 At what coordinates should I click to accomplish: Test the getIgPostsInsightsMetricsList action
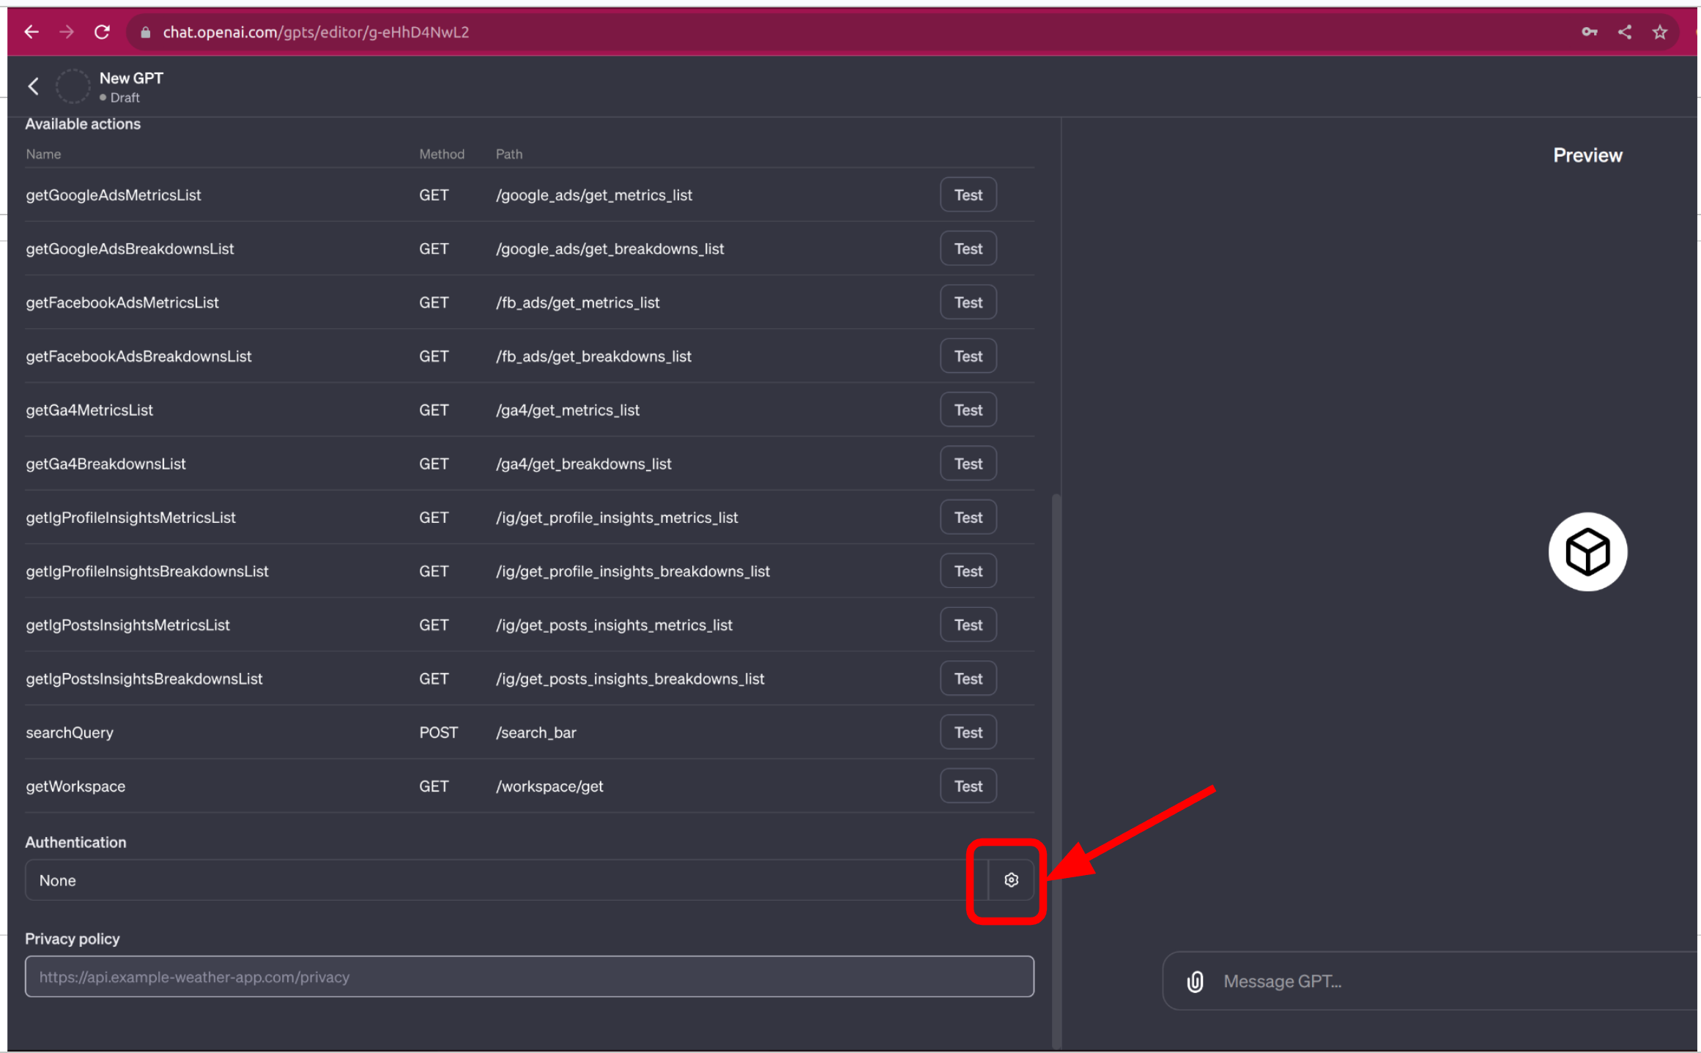click(x=968, y=624)
